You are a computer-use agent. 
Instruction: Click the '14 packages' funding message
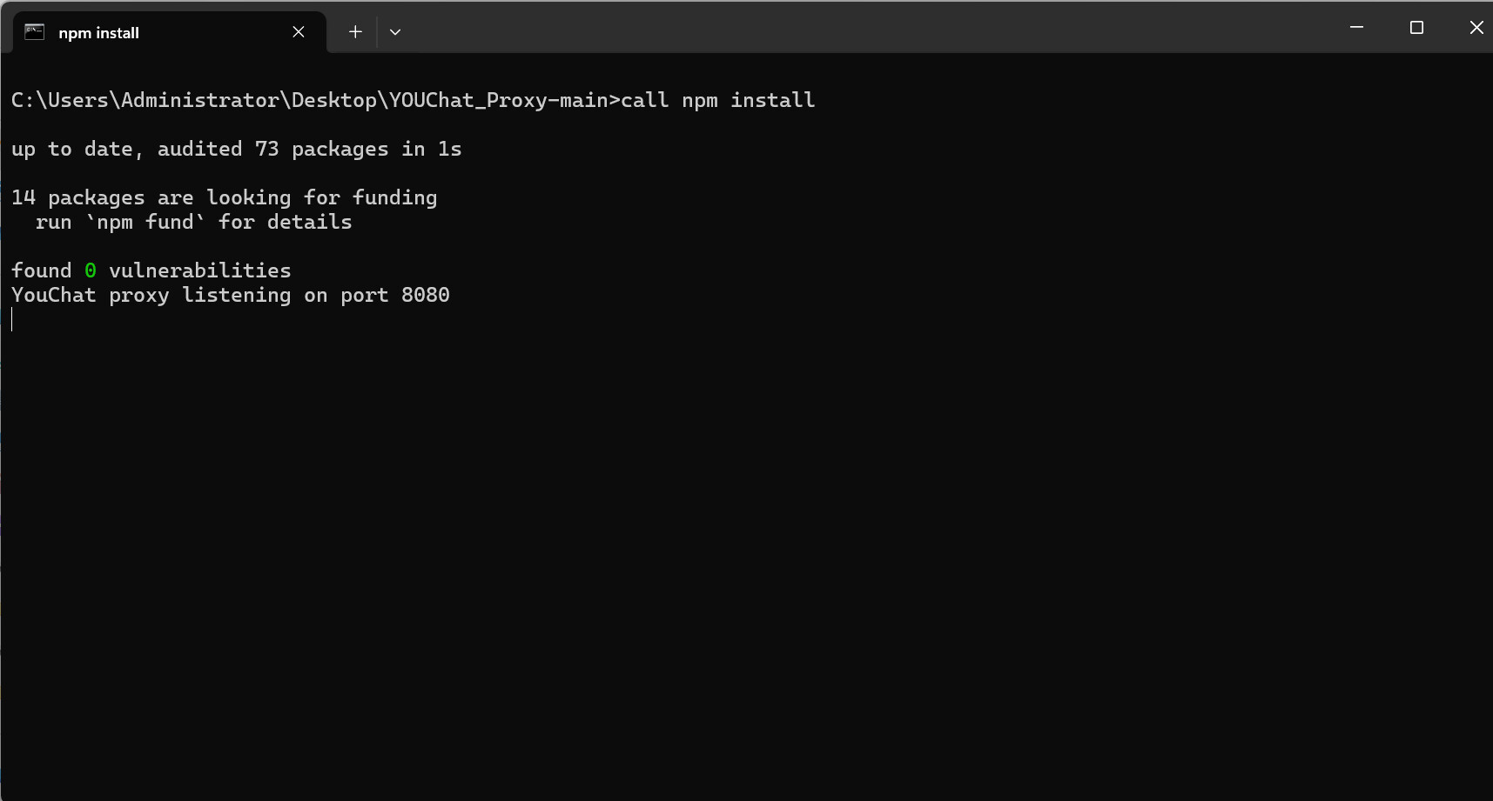click(x=78, y=197)
